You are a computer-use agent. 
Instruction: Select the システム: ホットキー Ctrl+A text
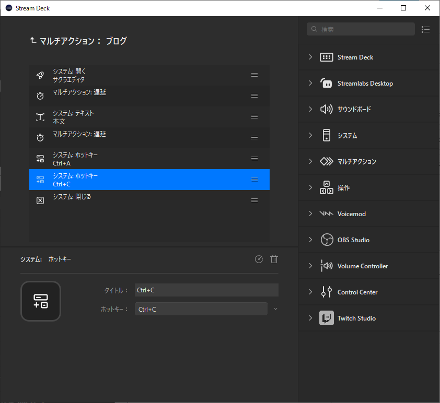(x=75, y=159)
